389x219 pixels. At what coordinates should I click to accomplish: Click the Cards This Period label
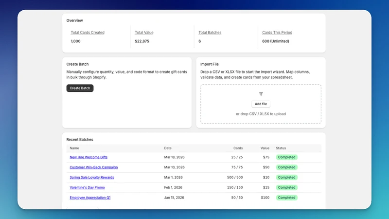tap(277, 33)
